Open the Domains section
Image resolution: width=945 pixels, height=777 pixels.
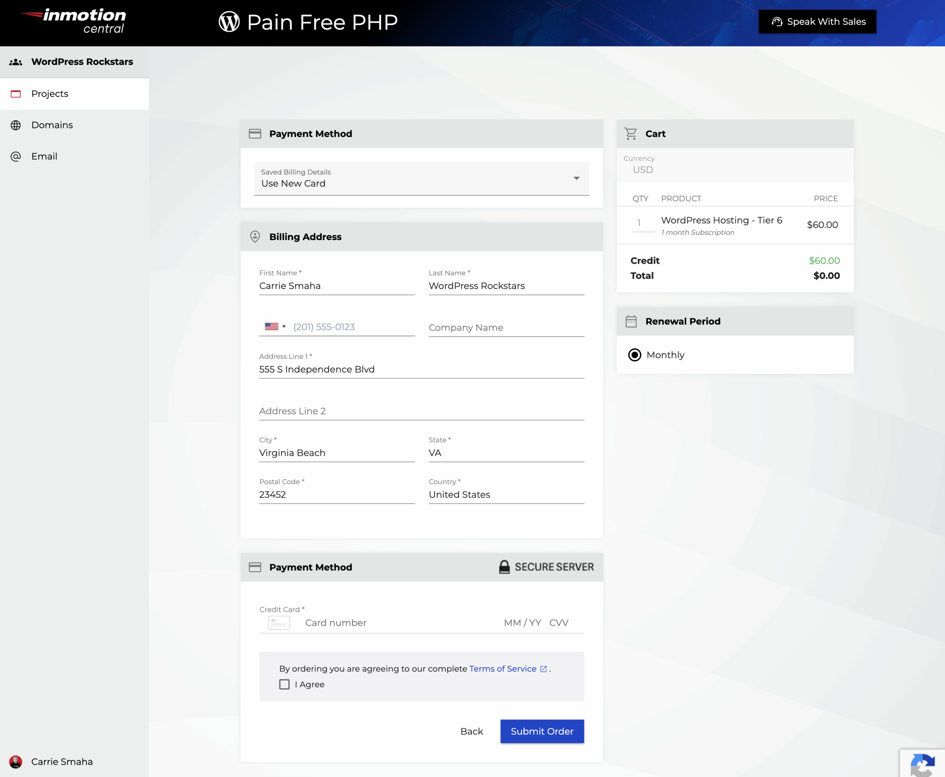point(52,125)
